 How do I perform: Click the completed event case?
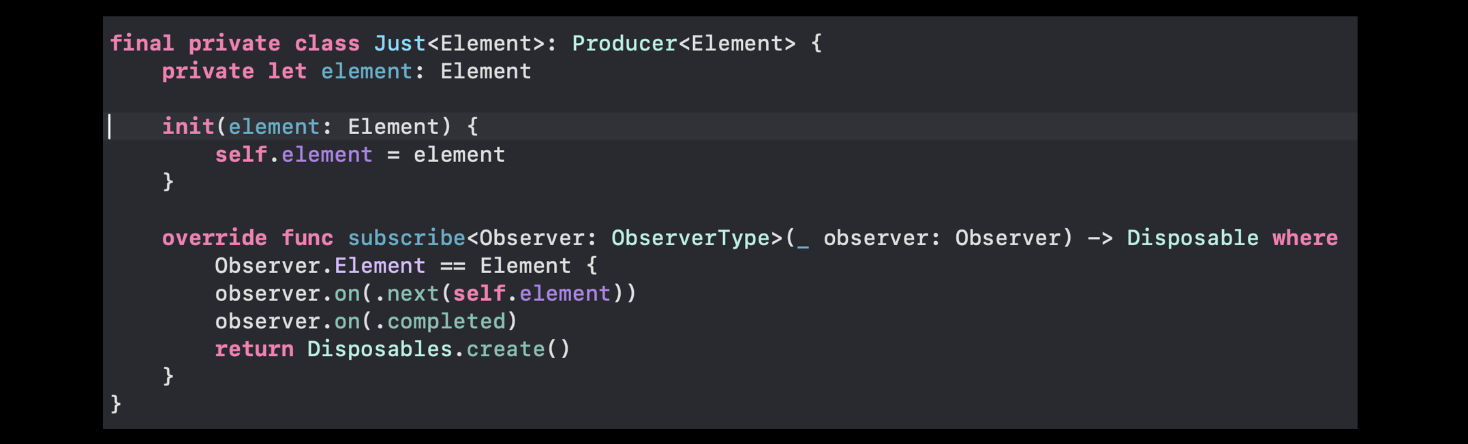(x=446, y=321)
